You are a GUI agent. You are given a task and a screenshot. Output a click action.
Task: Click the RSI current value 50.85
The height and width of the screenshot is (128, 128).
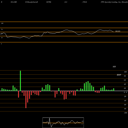coord(118,31)
